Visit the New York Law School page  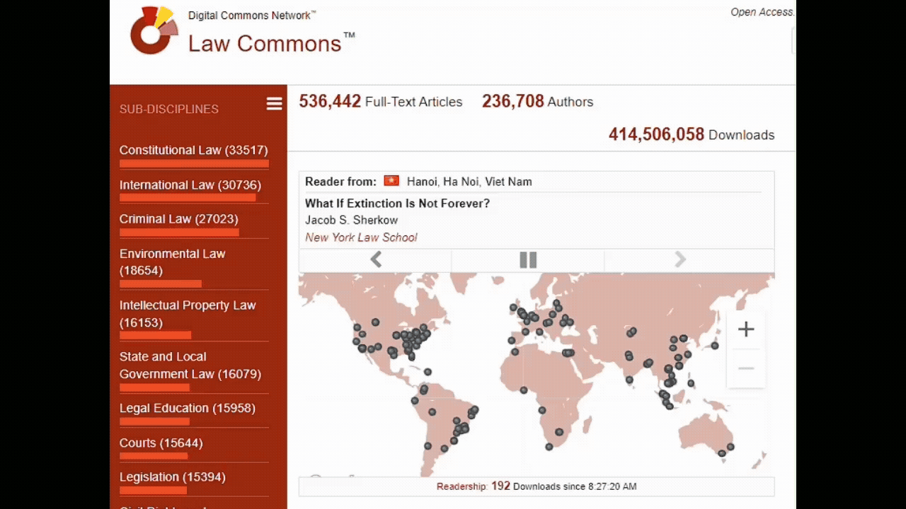(361, 238)
